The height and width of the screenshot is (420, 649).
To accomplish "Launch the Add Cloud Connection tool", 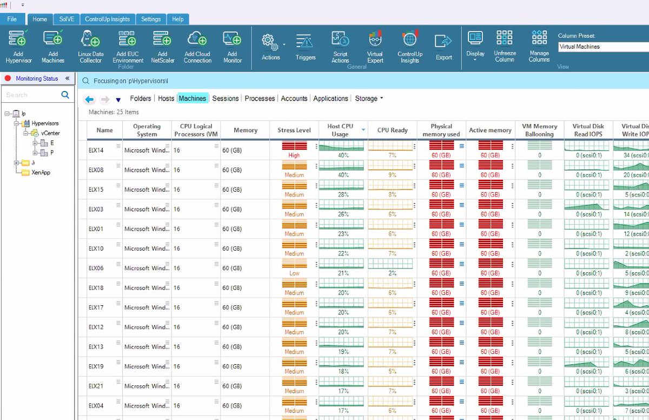I will tap(197, 46).
